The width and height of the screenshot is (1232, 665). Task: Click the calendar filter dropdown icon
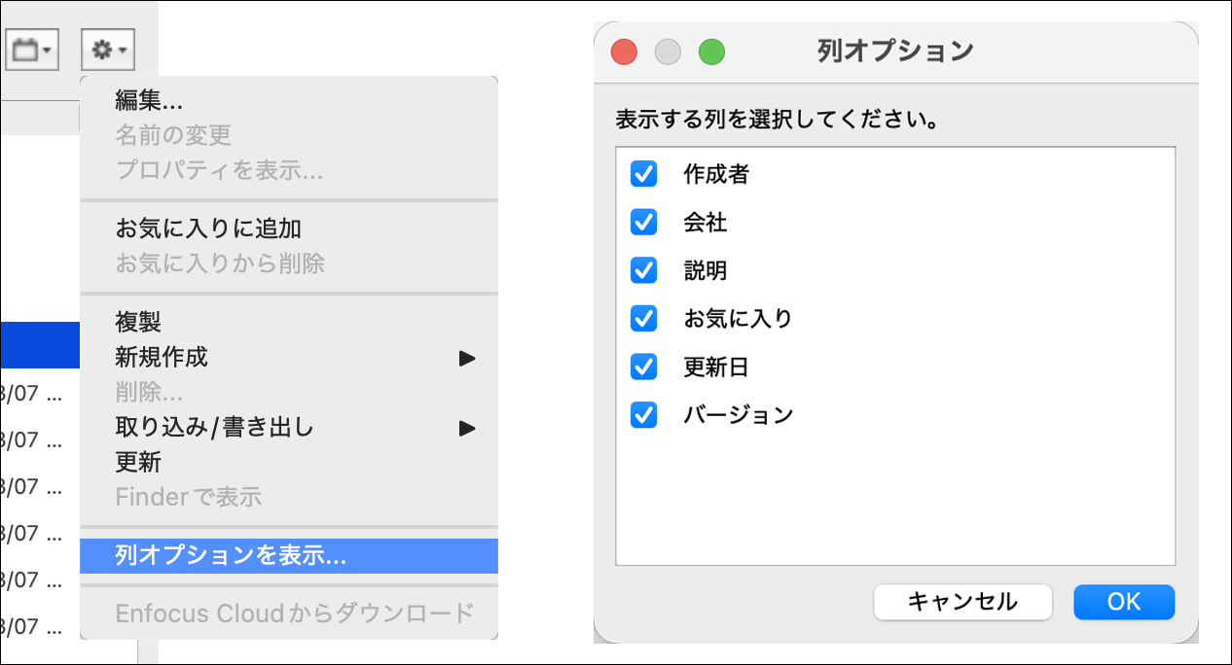click(x=32, y=49)
